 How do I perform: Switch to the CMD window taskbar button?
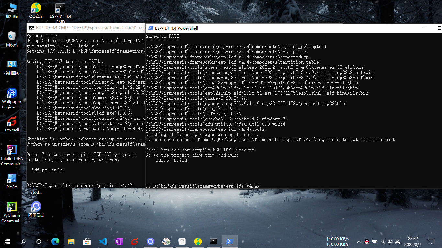[x=214, y=242]
